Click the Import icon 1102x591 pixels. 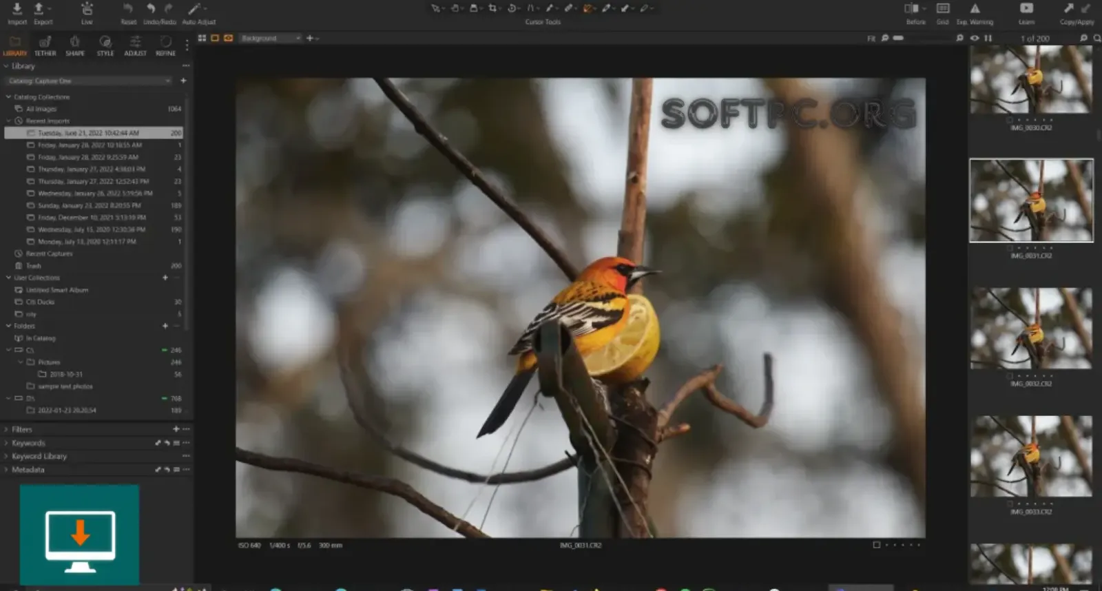tap(17, 8)
